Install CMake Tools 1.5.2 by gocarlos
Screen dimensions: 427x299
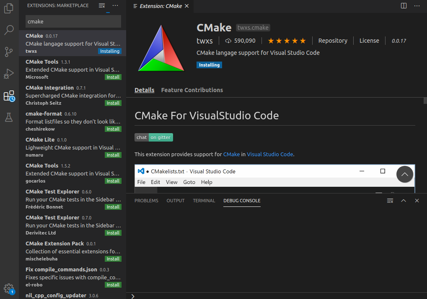(x=113, y=181)
